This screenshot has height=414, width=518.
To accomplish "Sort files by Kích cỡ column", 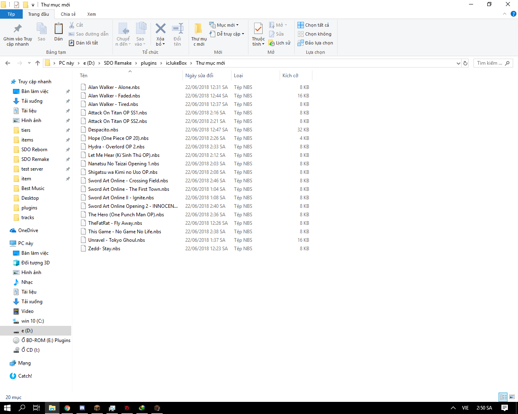I will (x=296, y=76).
